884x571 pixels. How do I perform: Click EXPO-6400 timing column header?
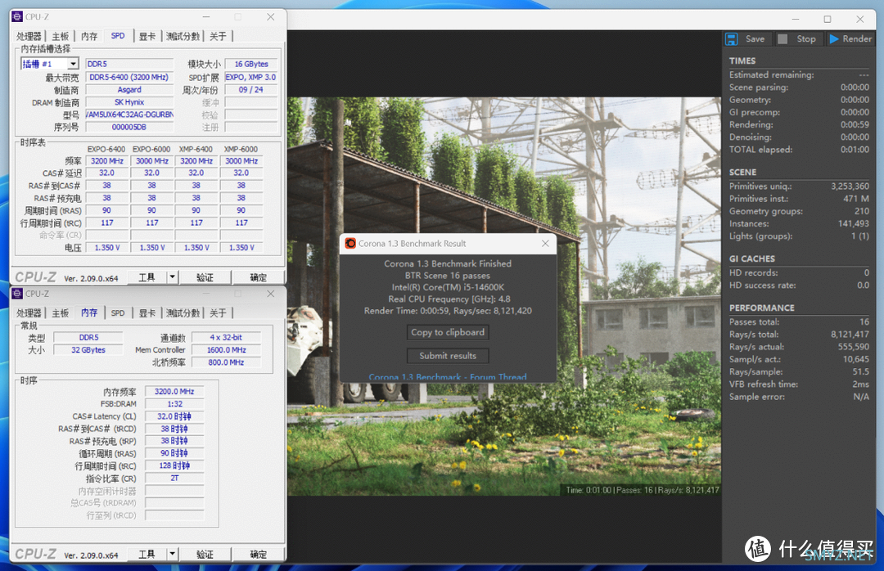pos(106,149)
